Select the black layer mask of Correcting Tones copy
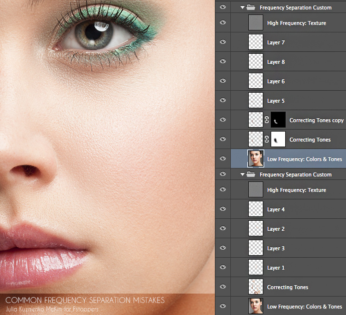 [278, 120]
